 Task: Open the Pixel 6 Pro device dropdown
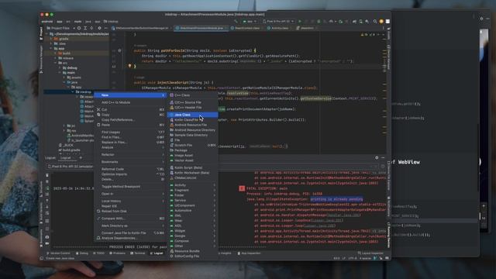click(278, 22)
